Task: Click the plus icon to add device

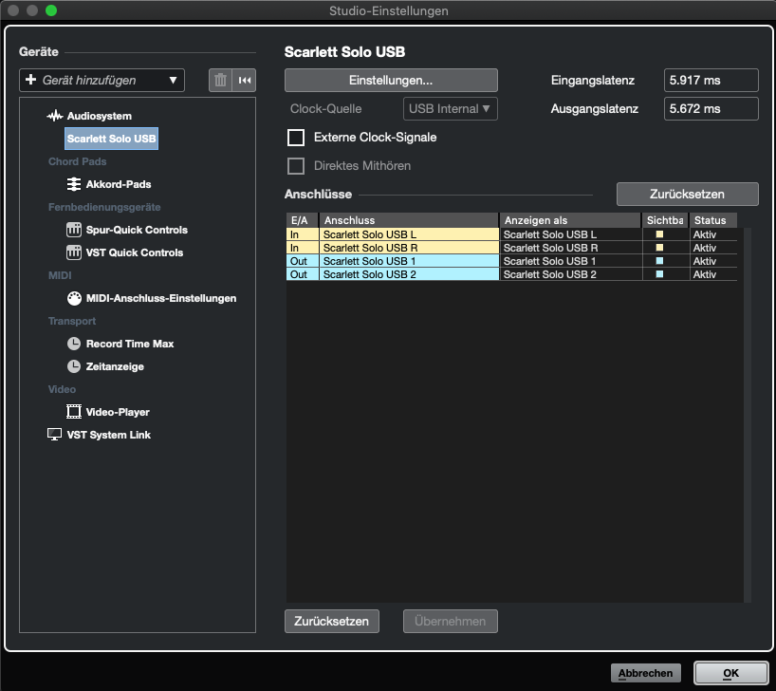Action: [x=30, y=80]
